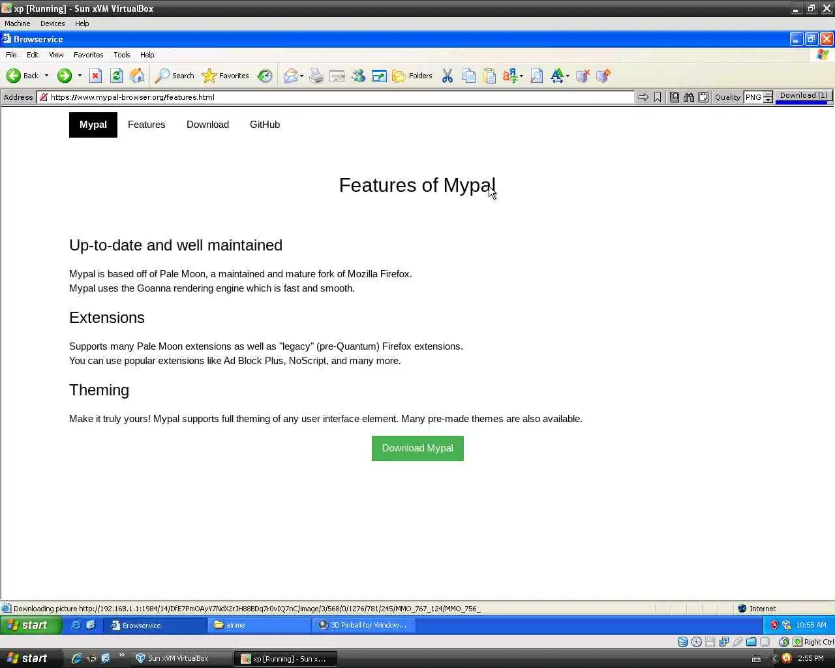Click the Copy icon in toolbar

(468, 76)
